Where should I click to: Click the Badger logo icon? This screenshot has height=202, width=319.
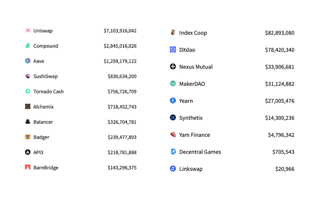pos(28,137)
